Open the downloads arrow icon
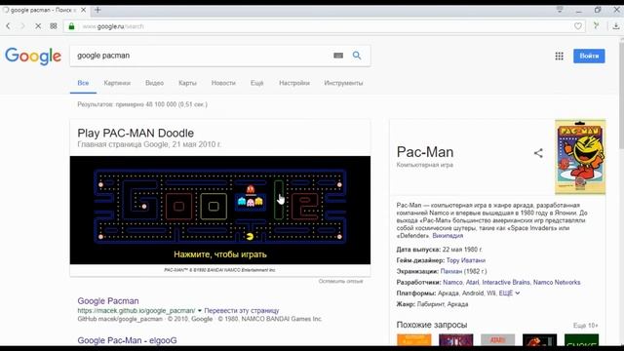This screenshot has height=351, width=624. 615,26
